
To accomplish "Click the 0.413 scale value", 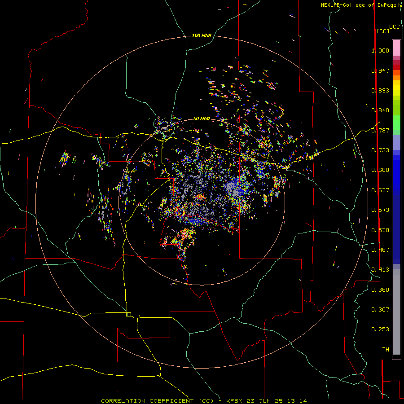I will click(380, 270).
